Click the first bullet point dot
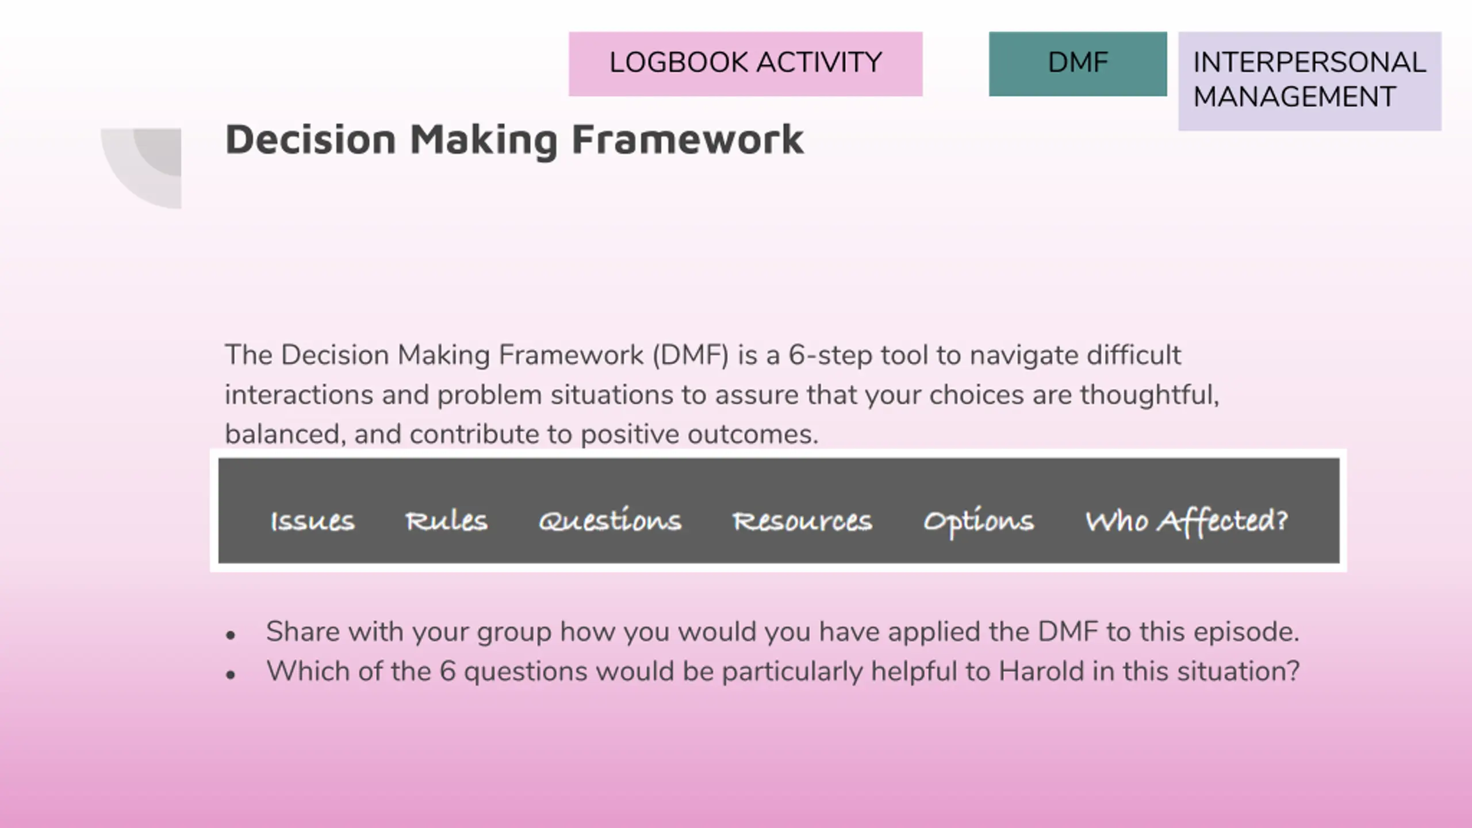 (231, 635)
